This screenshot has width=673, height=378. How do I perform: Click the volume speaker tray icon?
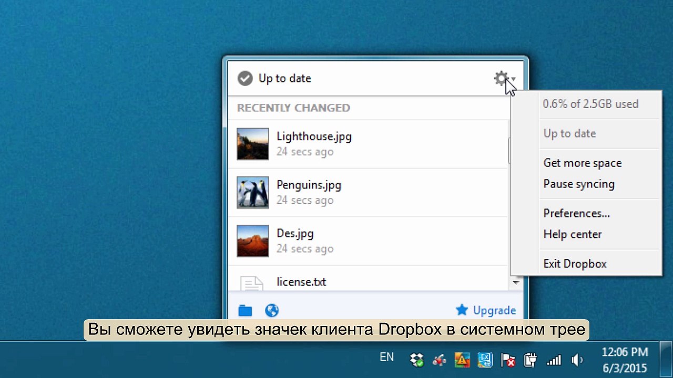[x=577, y=360]
